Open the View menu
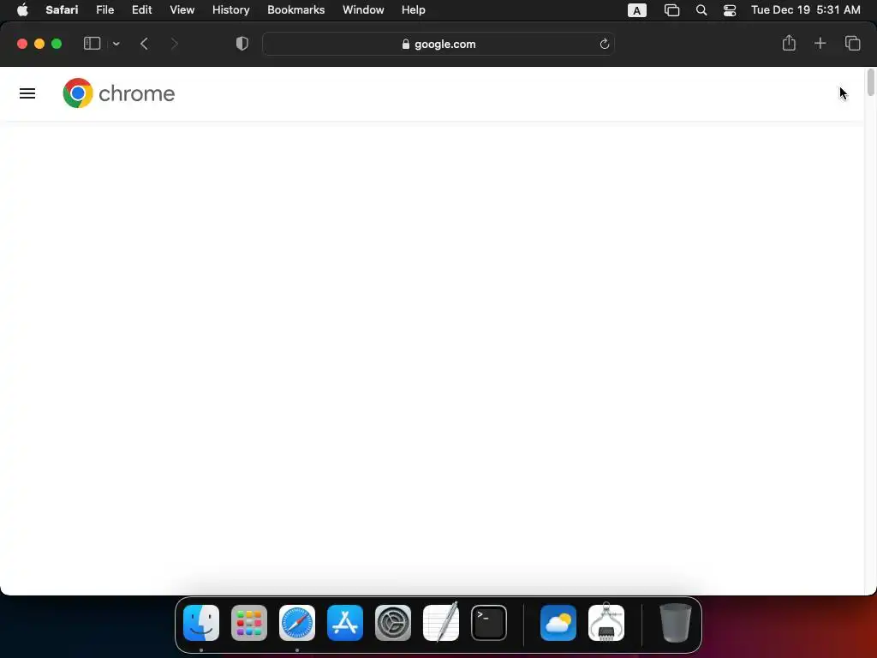This screenshot has width=877, height=658. (x=182, y=10)
